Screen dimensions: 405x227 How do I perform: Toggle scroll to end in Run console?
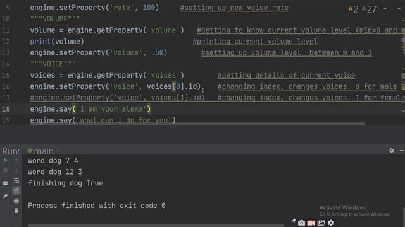[16, 190]
